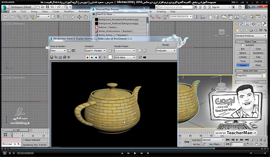270x157 pixels.
Task: Open the Standard Primitives dropdown
Action: (251, 36)
